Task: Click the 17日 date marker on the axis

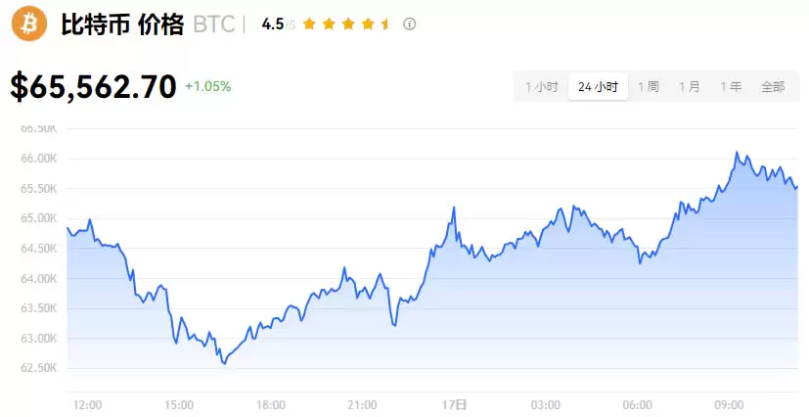Action: coord(454,404)
